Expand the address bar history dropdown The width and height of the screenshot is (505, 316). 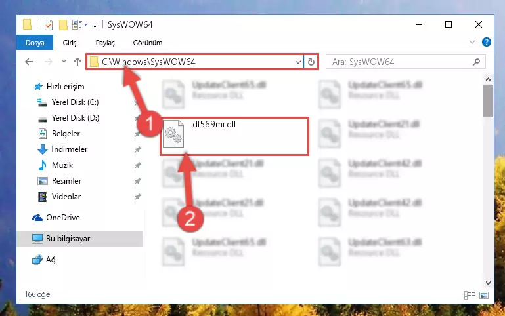(298, 62)
